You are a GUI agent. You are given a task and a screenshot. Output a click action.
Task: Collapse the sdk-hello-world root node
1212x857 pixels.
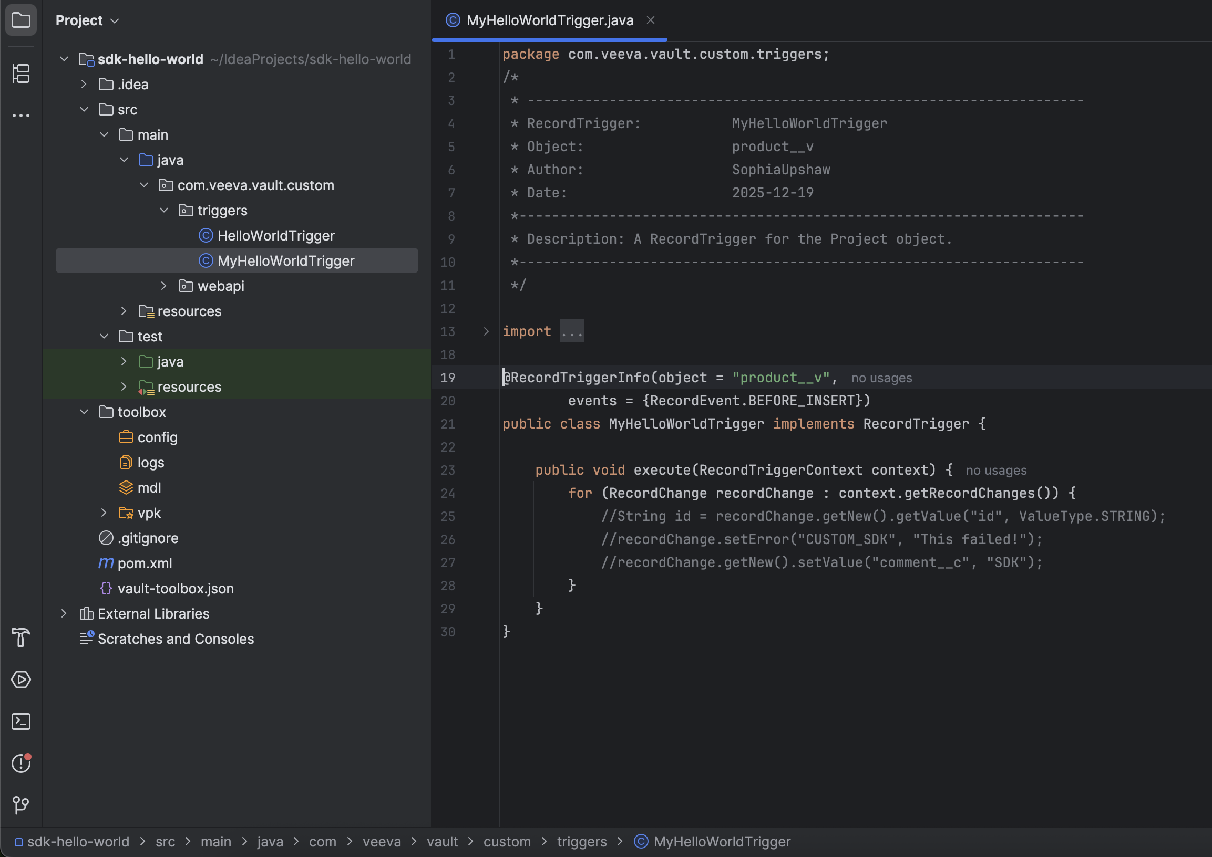[x=64, y=59]
